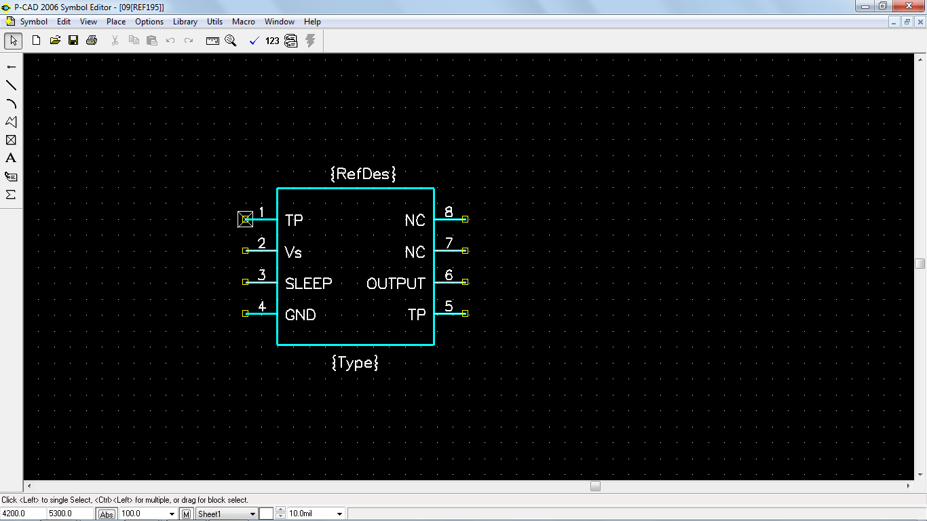The height and width of the screenshot is (521, 927).
Task: Open the Options menu
Action: (x=149, y=22)
